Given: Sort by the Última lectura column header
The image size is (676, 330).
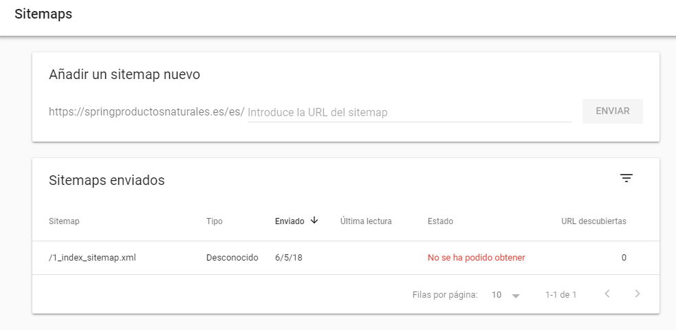Looking at the screenshot, I should tap(366, 221).
